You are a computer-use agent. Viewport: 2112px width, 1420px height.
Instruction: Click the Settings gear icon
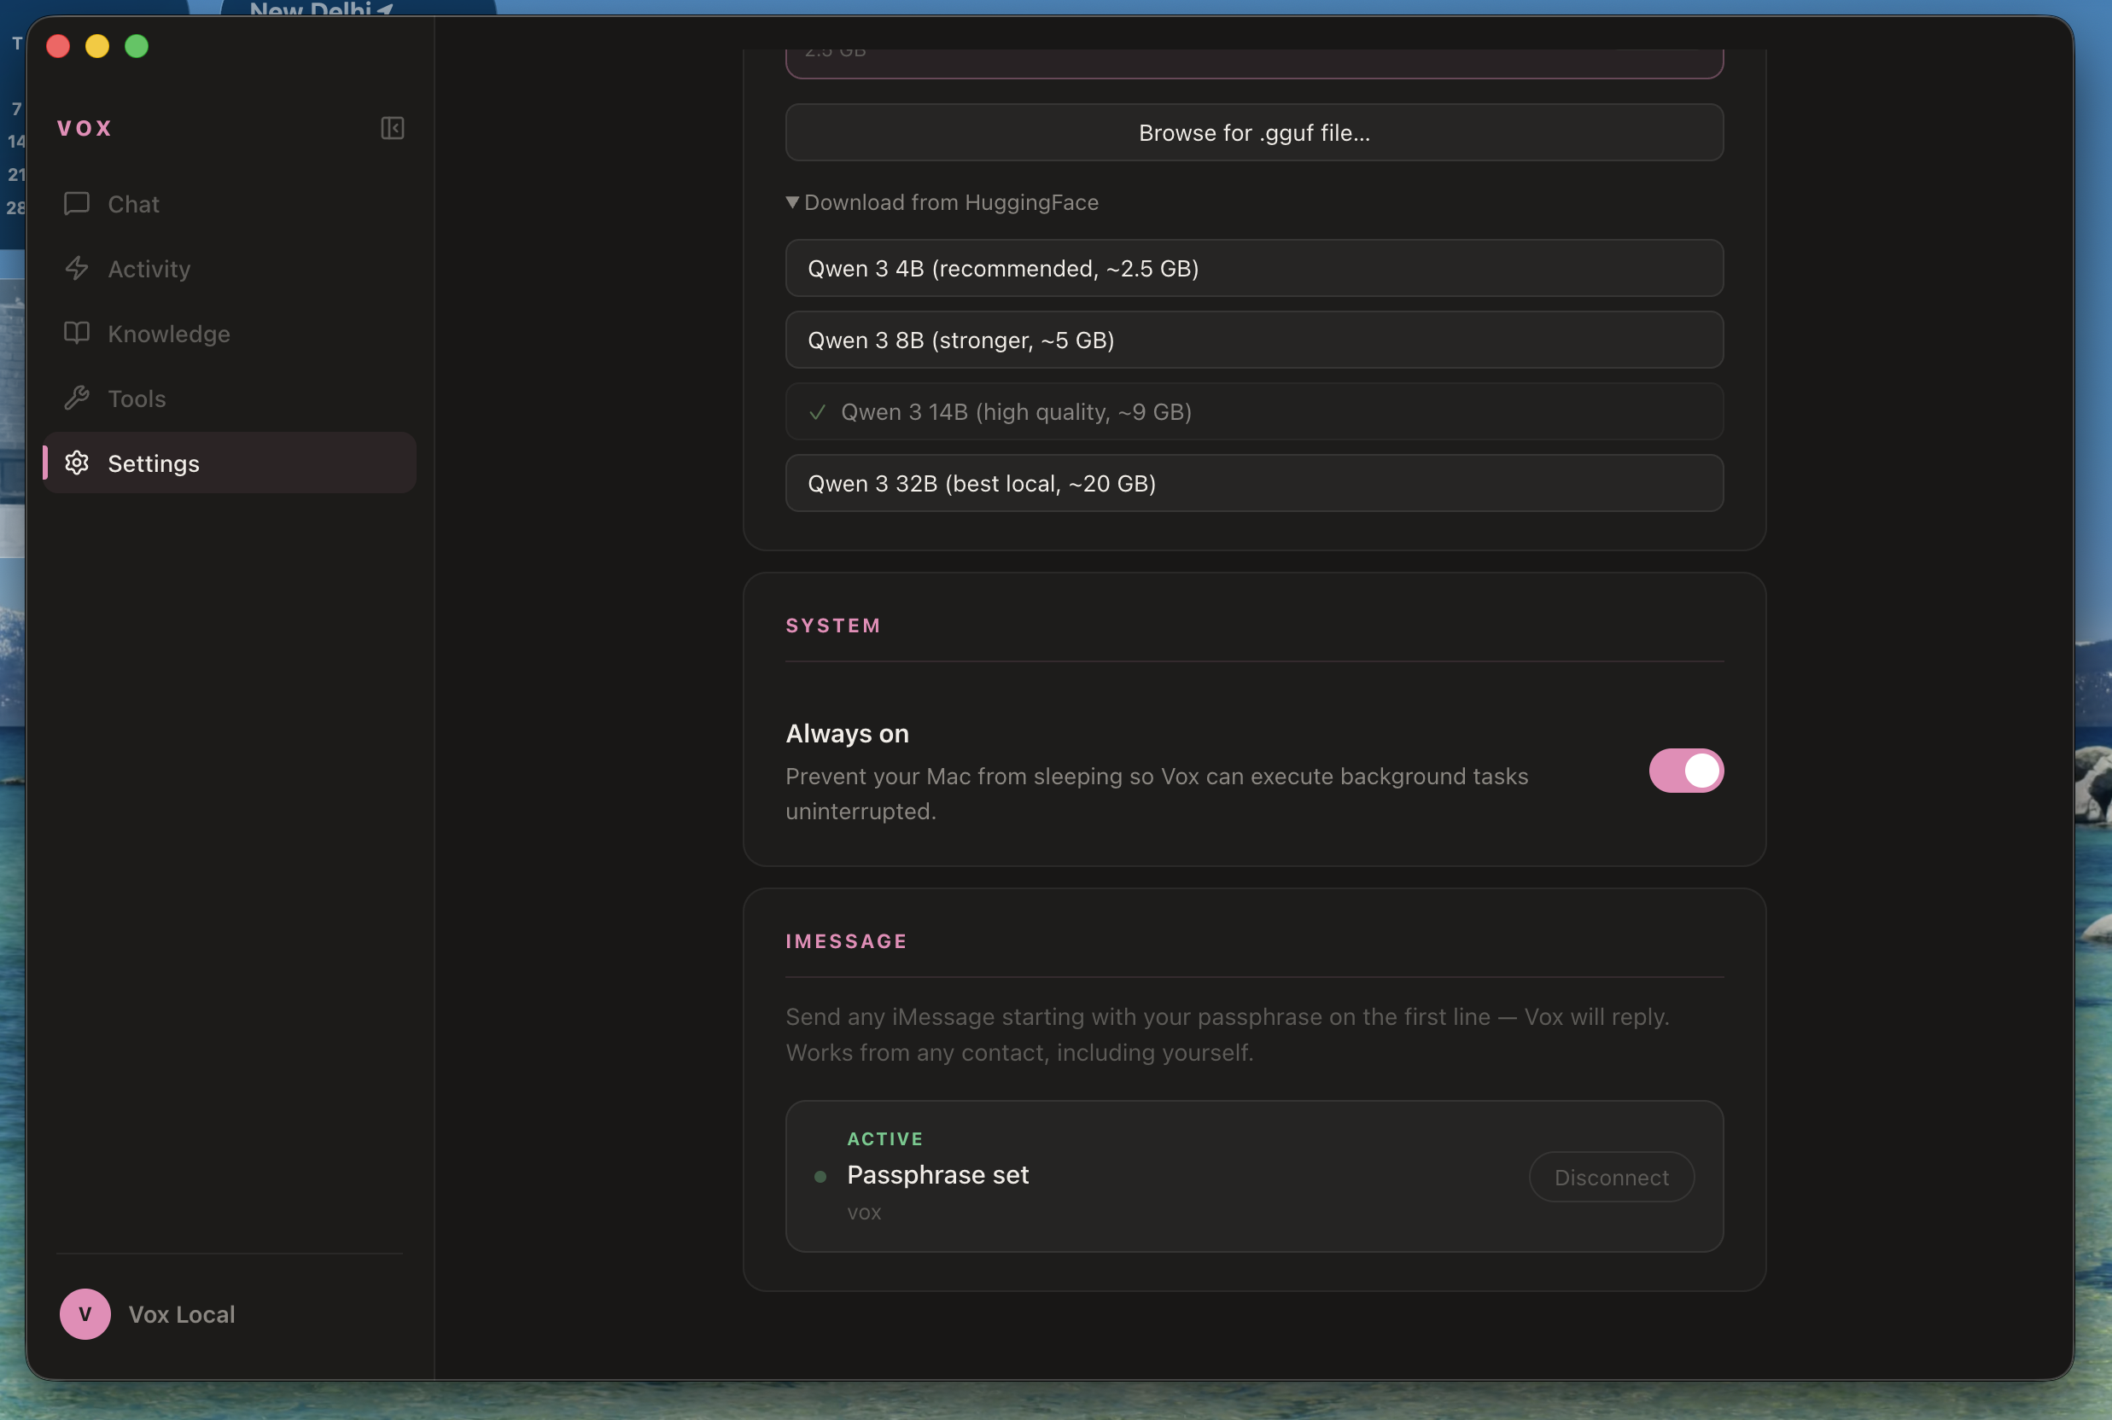pos(77,463)
